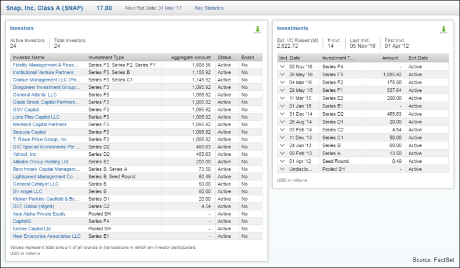Image resolution: width=460 pixels, height=268 pixels.
Task: Expand the 29 May '15 Series F1 row
Action: coord(282,91)
